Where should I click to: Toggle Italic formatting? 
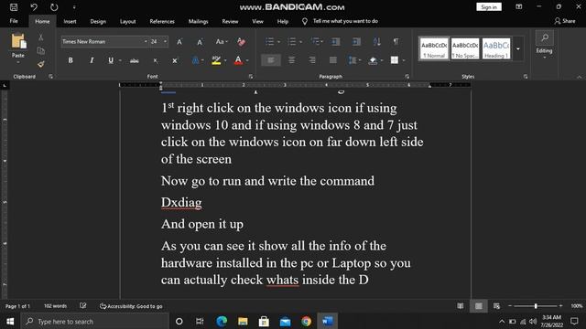(92, 60)
